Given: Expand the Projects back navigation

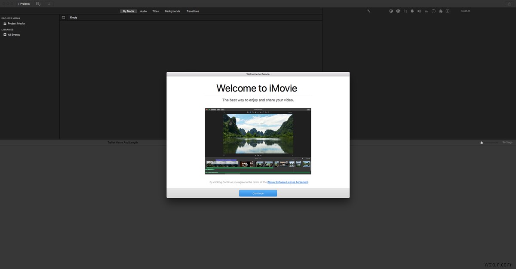Looking at the screenshot, I should pyautogui.click(x=23, y=3).
